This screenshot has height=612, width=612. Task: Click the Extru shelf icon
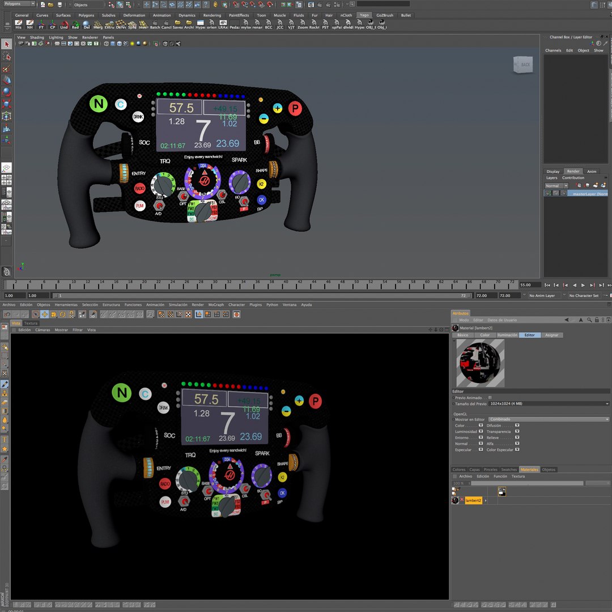tap(109, 24)
